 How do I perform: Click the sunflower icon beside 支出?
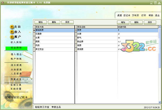[x=12, y=27]
